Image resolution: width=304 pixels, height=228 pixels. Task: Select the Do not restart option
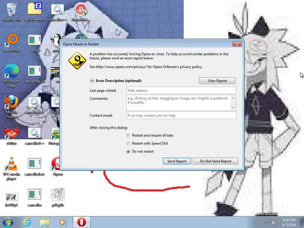click(x=140, y=151)
